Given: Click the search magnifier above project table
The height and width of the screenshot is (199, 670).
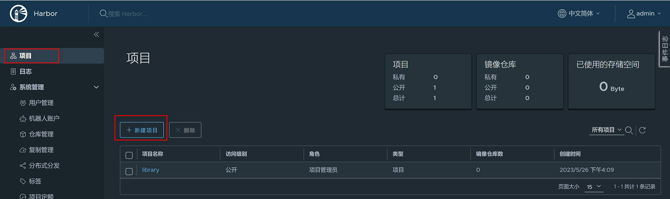Looking at the screenshot, I should (629, 130).
